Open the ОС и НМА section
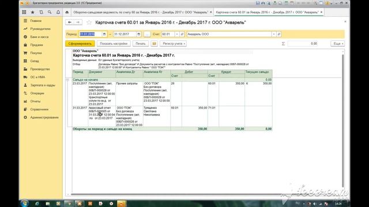The image size is (369, 207). (37, 77)
